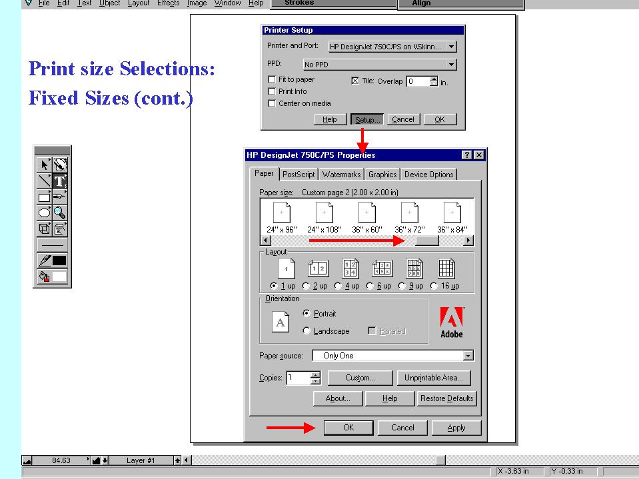
Task: Select the 16 up radio button
Action: (434, 286)
